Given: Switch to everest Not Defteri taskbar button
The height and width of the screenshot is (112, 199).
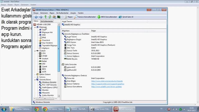Looking at the screenshot, I should pos(76,109).
